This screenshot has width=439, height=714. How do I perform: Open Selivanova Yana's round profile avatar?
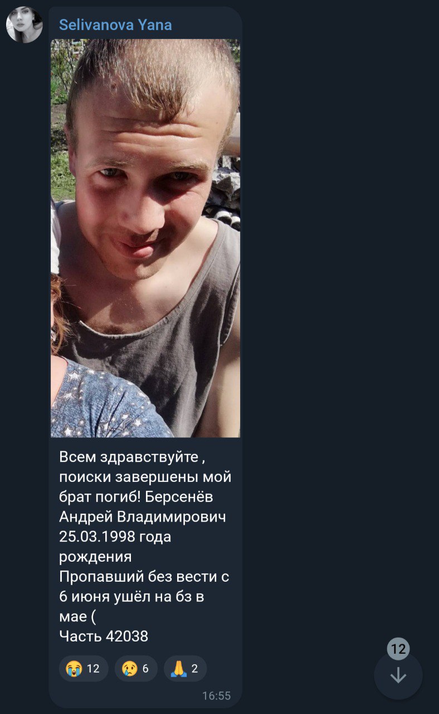[25, 25]
